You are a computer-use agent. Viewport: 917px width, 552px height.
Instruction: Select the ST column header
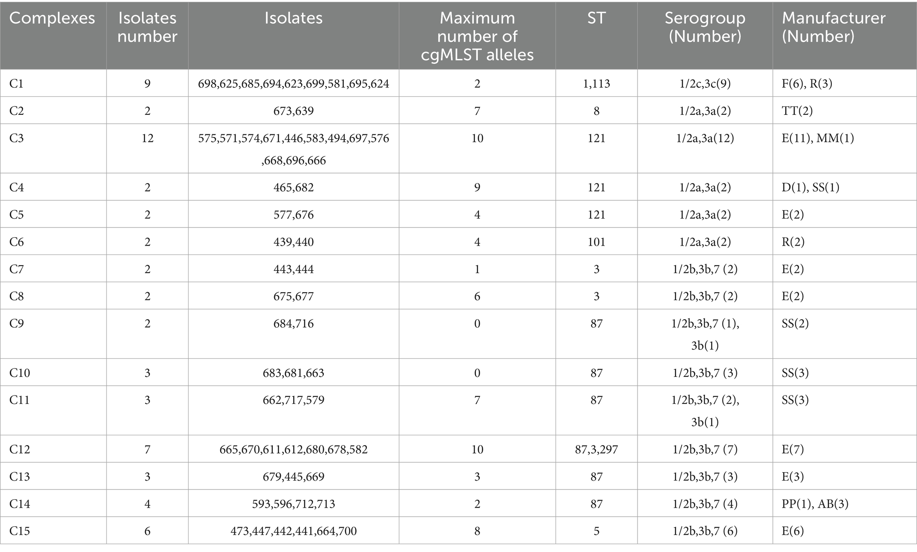[x=596, y=18]
